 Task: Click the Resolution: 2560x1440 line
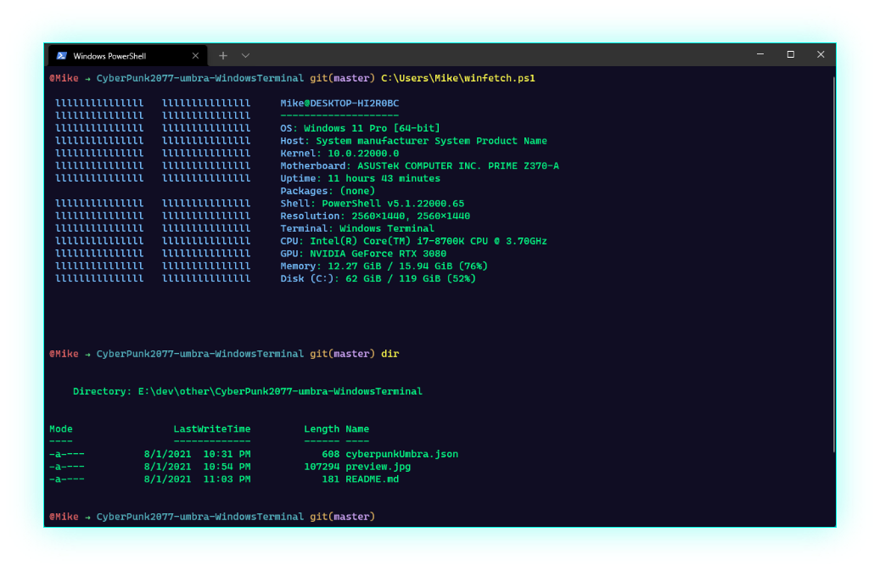pos(375,216)
